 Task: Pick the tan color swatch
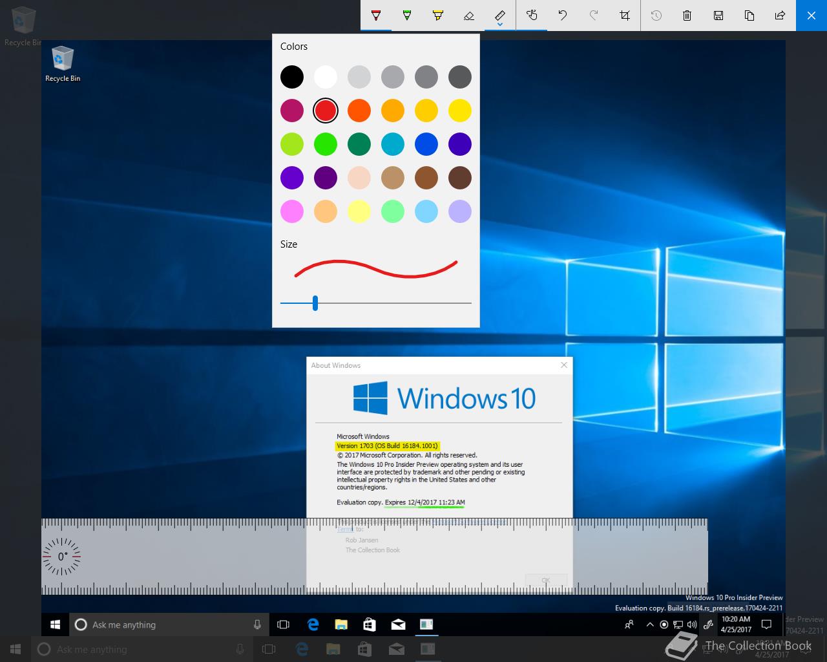393,178
